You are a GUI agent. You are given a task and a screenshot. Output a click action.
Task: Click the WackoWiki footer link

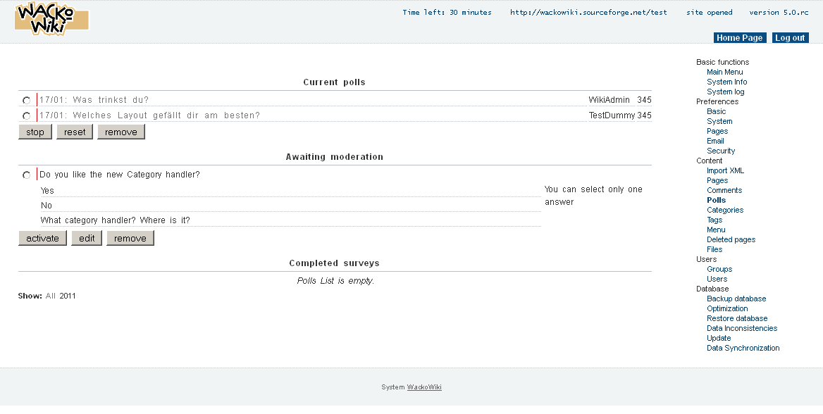click(424, 387)
